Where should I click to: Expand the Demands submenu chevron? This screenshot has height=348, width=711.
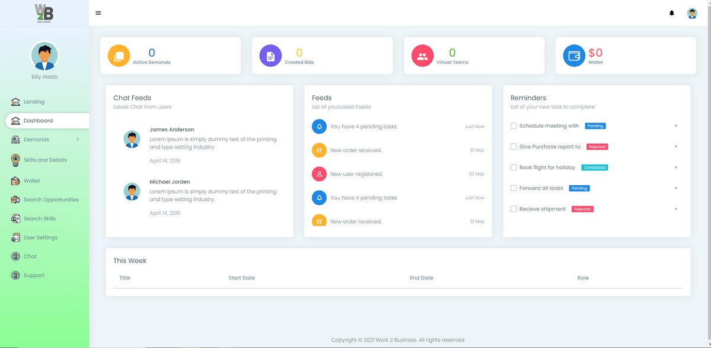77,140
